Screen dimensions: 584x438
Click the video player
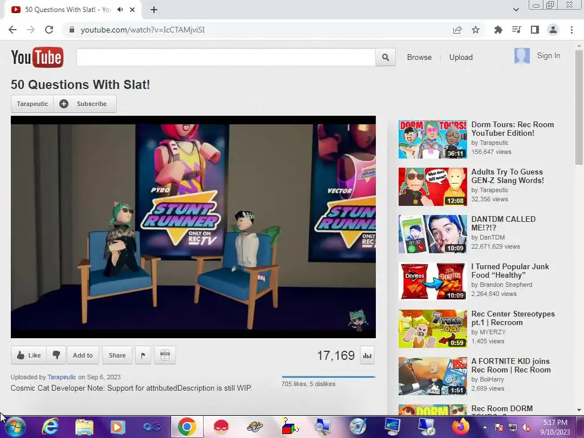click(193, 227)
